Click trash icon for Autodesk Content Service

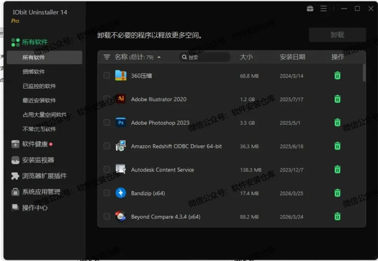coord(337,170)
